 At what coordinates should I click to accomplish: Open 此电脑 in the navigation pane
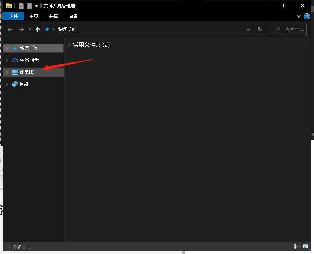[x=26, y=72]
